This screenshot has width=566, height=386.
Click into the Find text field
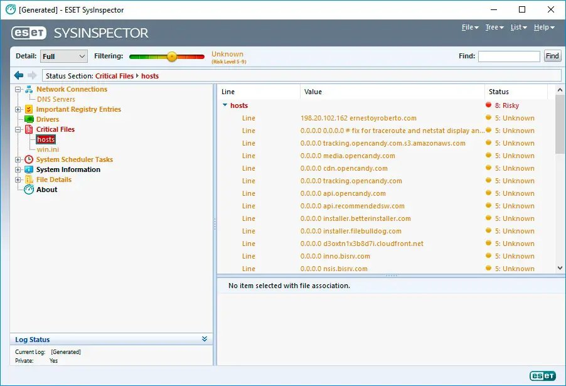tap(509, 56)
